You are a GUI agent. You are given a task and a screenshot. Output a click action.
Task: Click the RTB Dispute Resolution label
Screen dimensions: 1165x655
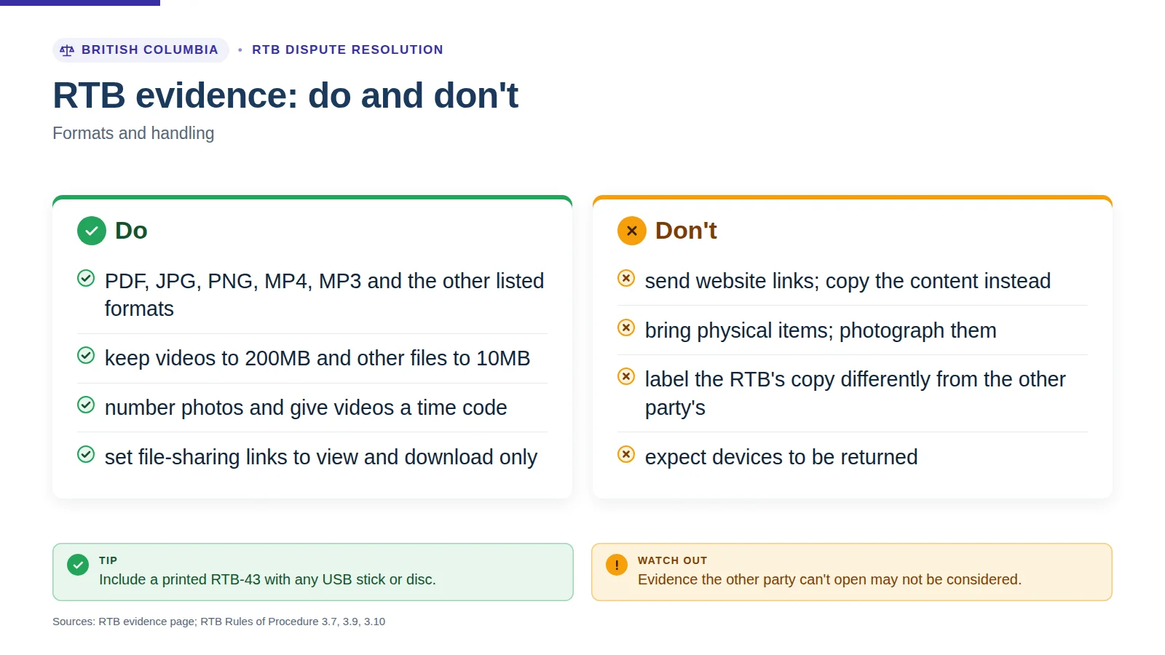[347, 49]
